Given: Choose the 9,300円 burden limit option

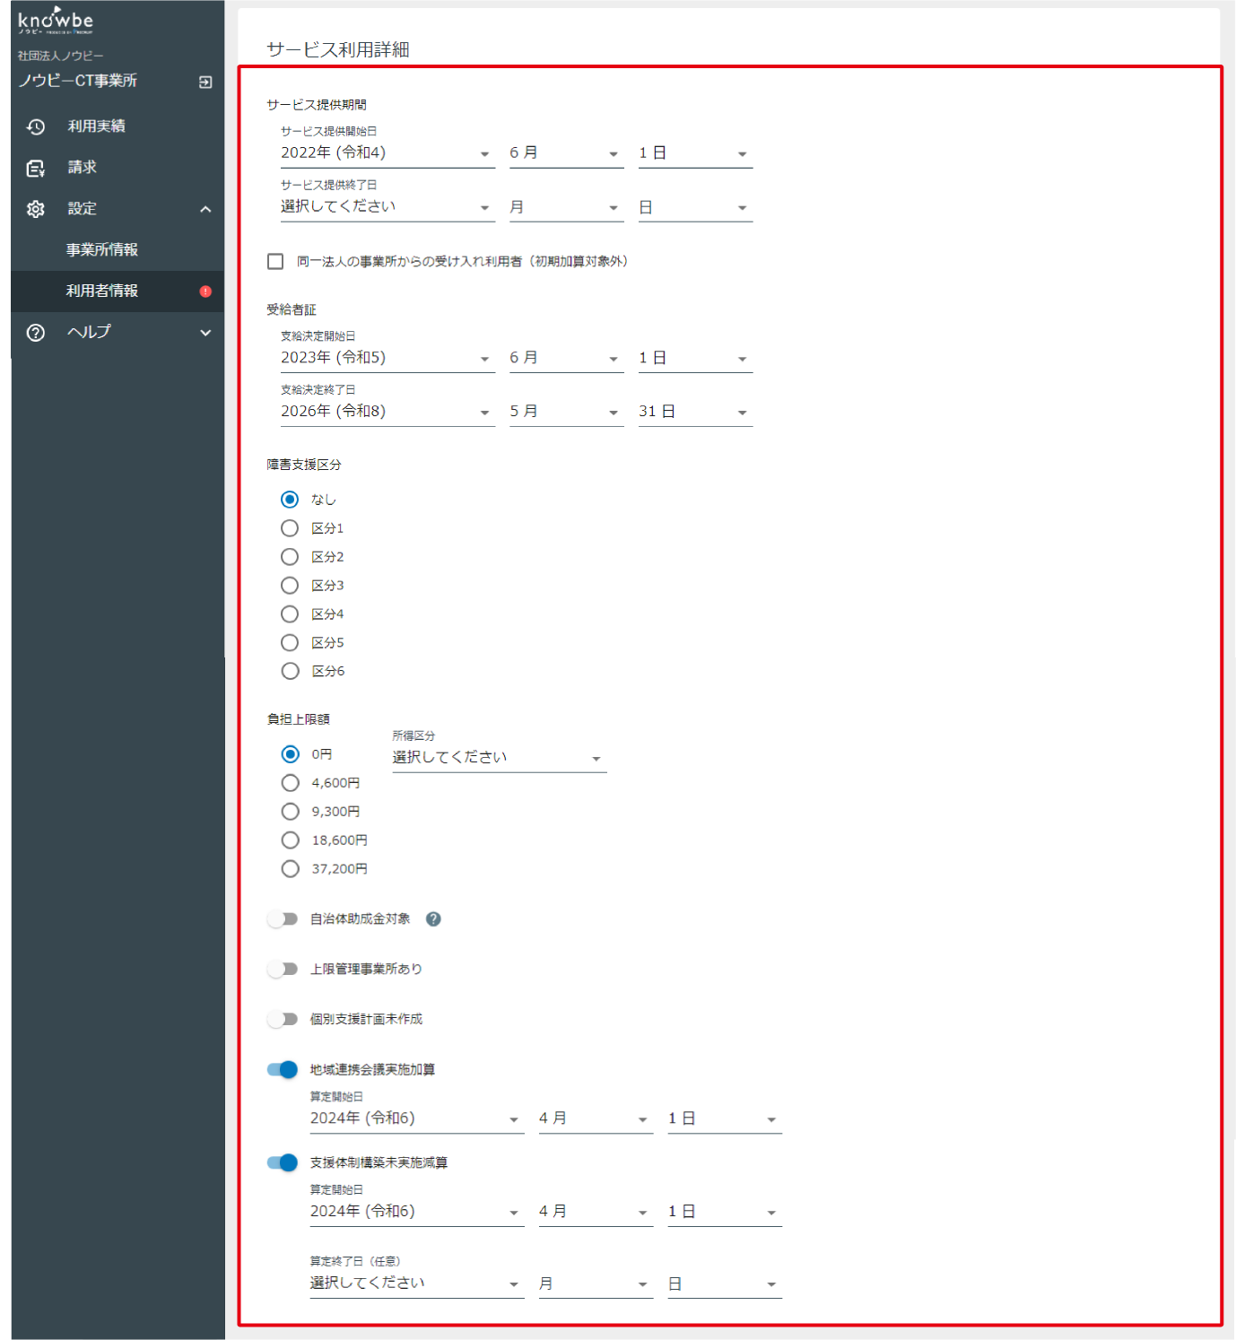Looking at the screenshot, I should click(x=290, y=812).
